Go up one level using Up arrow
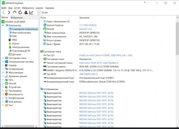 click(x=15, y=12)
